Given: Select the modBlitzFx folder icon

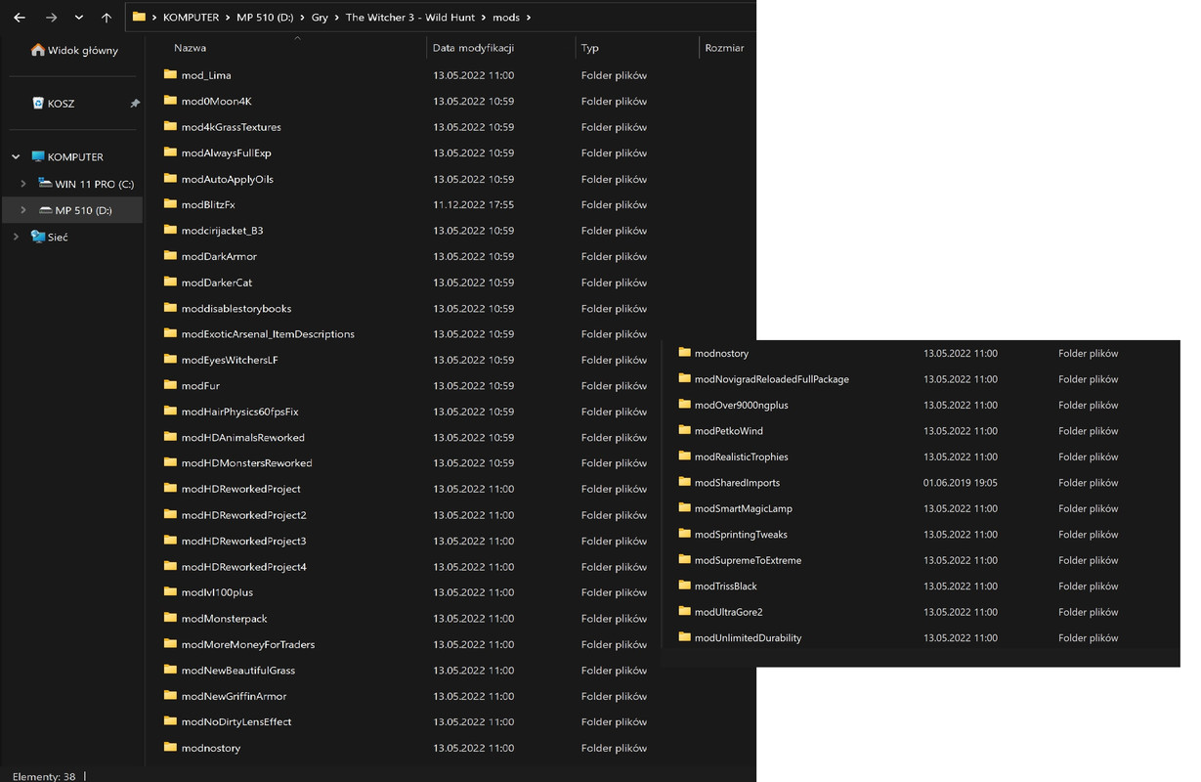Looking at the screenshot, I should [170, 204].
